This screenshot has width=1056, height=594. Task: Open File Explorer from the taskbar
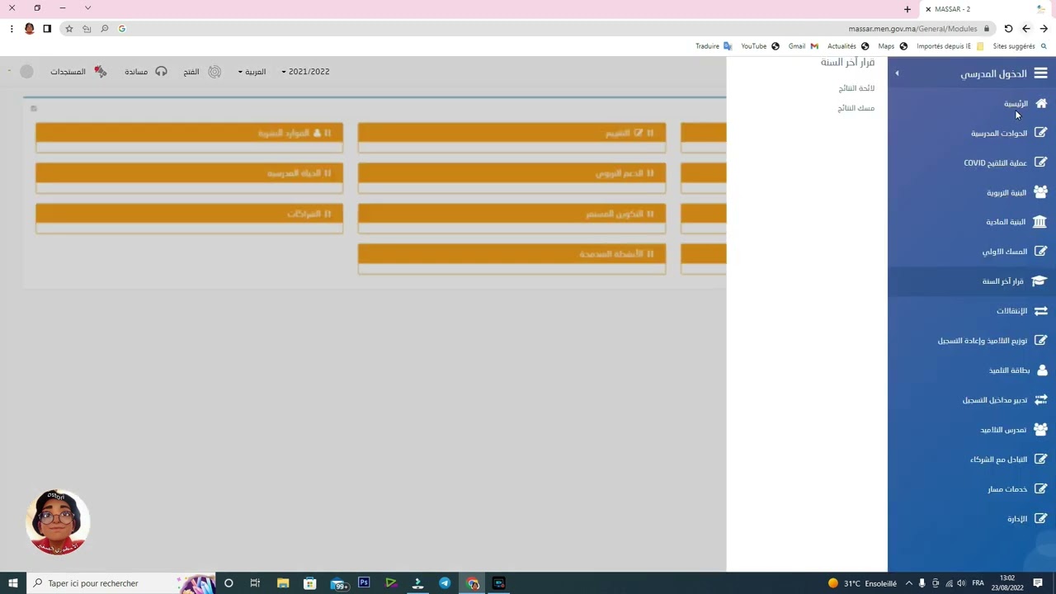click(x=283, y=583)
